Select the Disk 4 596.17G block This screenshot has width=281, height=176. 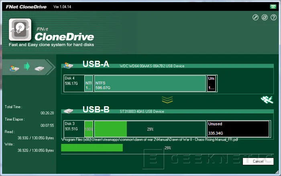(74, 83)
